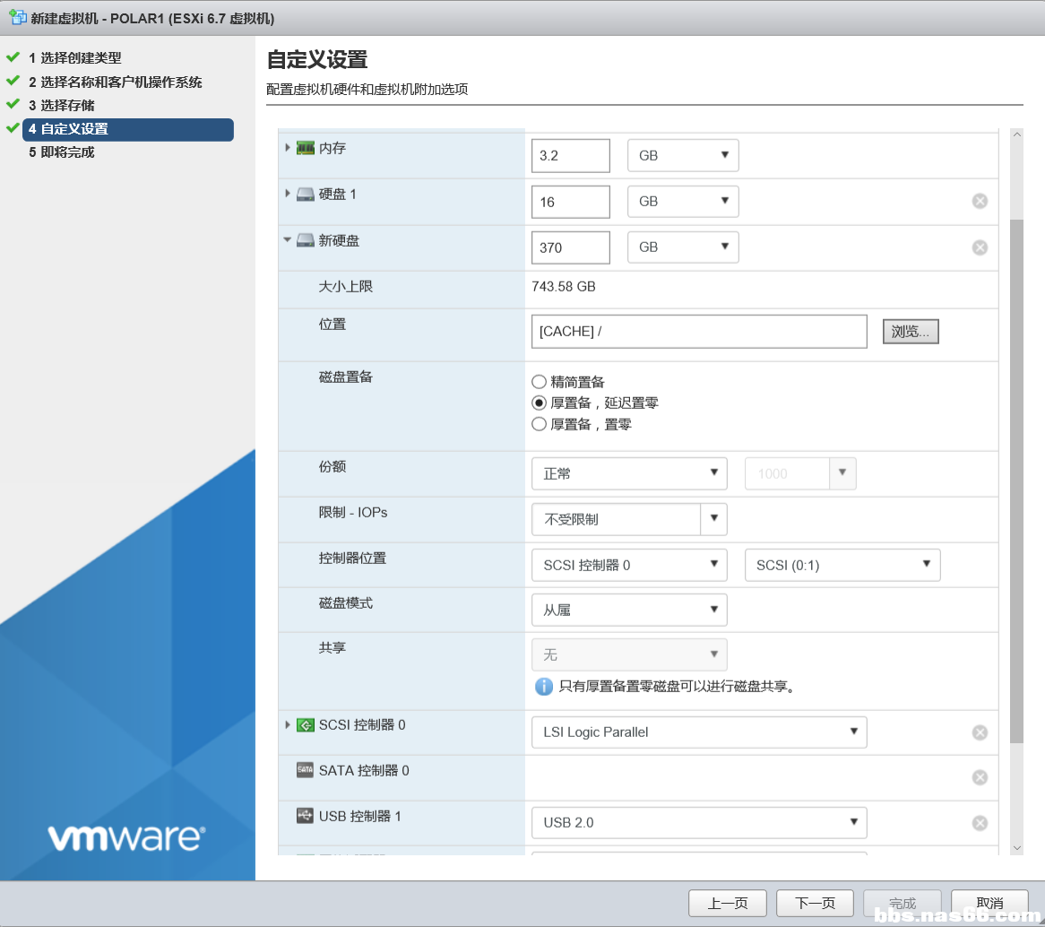Screen dimensions: 1045x927
Task: Click the 浏览... browse button
Action: [x=911, y=331]
